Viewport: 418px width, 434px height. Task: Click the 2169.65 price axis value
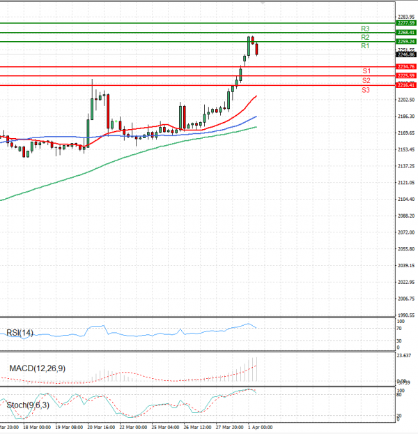coord(406,133)
